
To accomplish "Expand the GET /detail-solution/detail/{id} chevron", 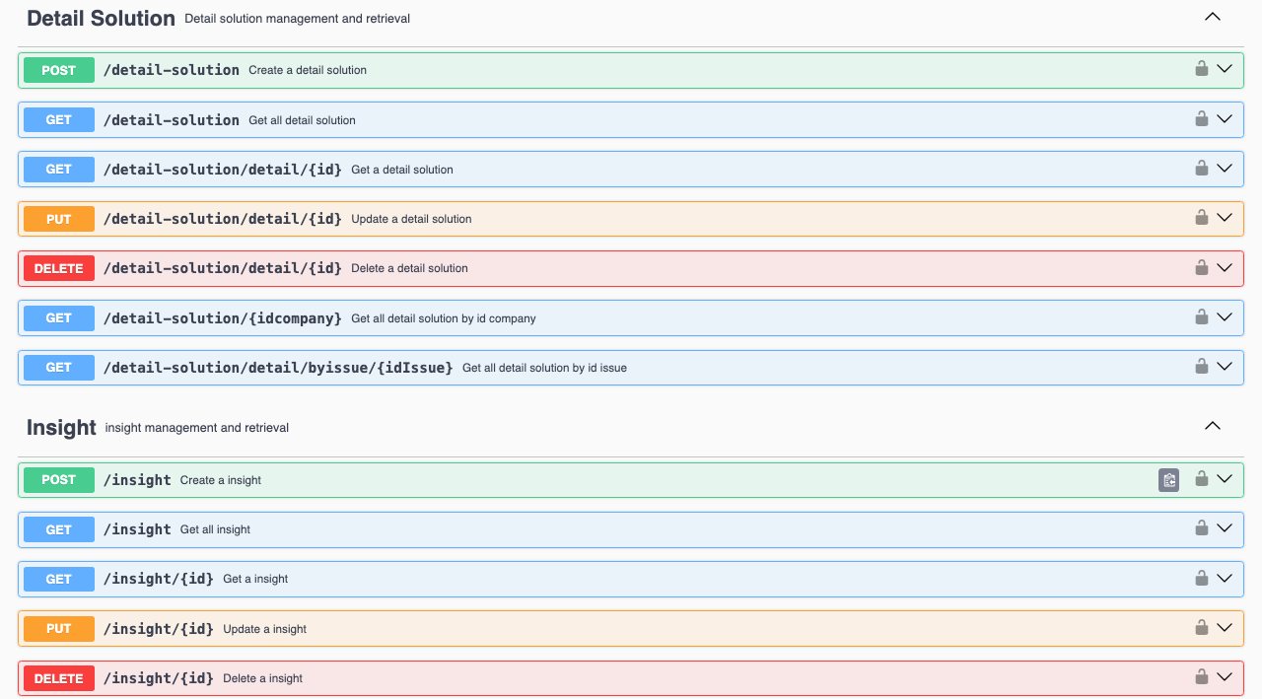I will click(1225, 169).
